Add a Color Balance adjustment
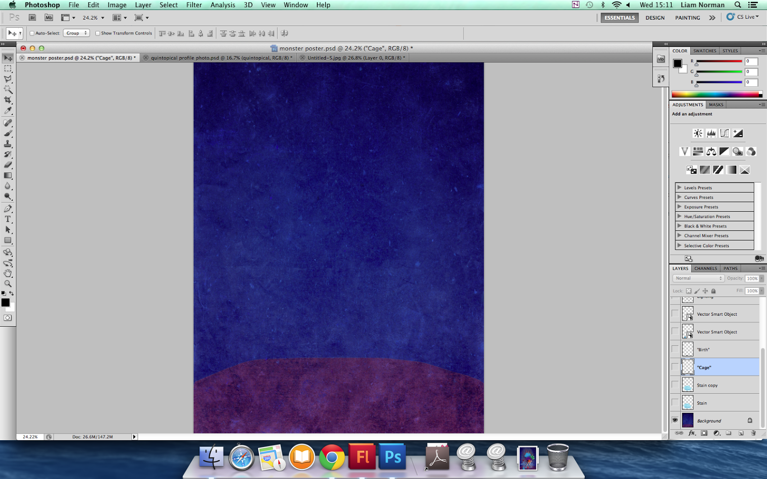767x479 pixels. [x=711, y=151]
